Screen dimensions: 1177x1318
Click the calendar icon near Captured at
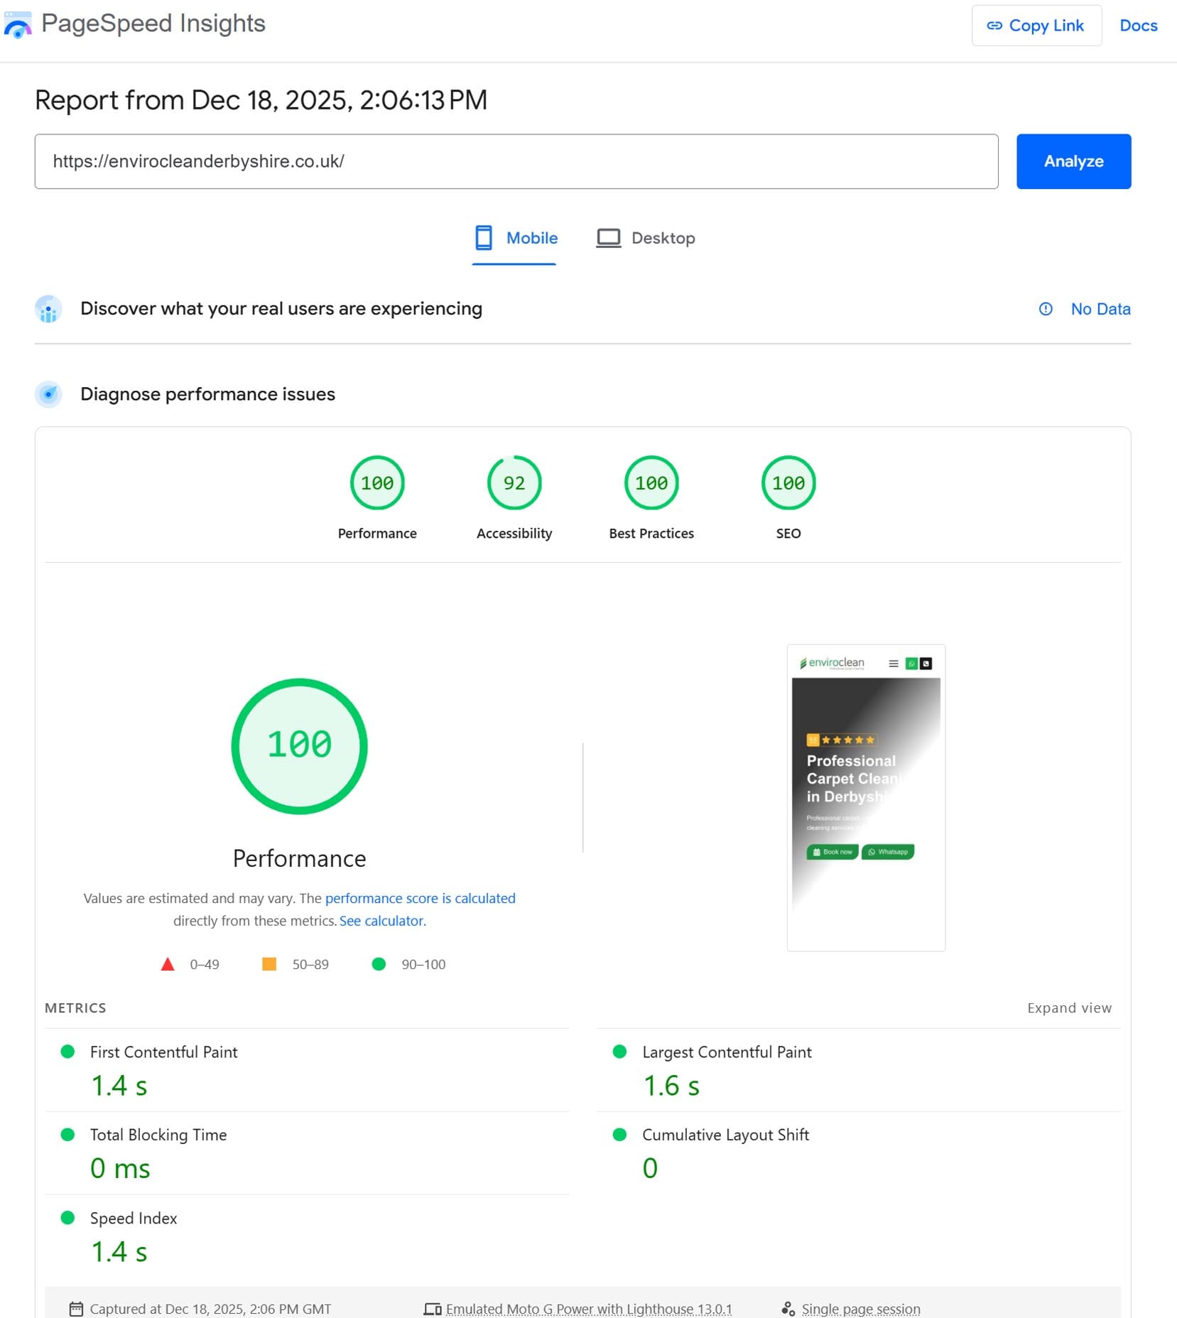[x=76, y=1309]
